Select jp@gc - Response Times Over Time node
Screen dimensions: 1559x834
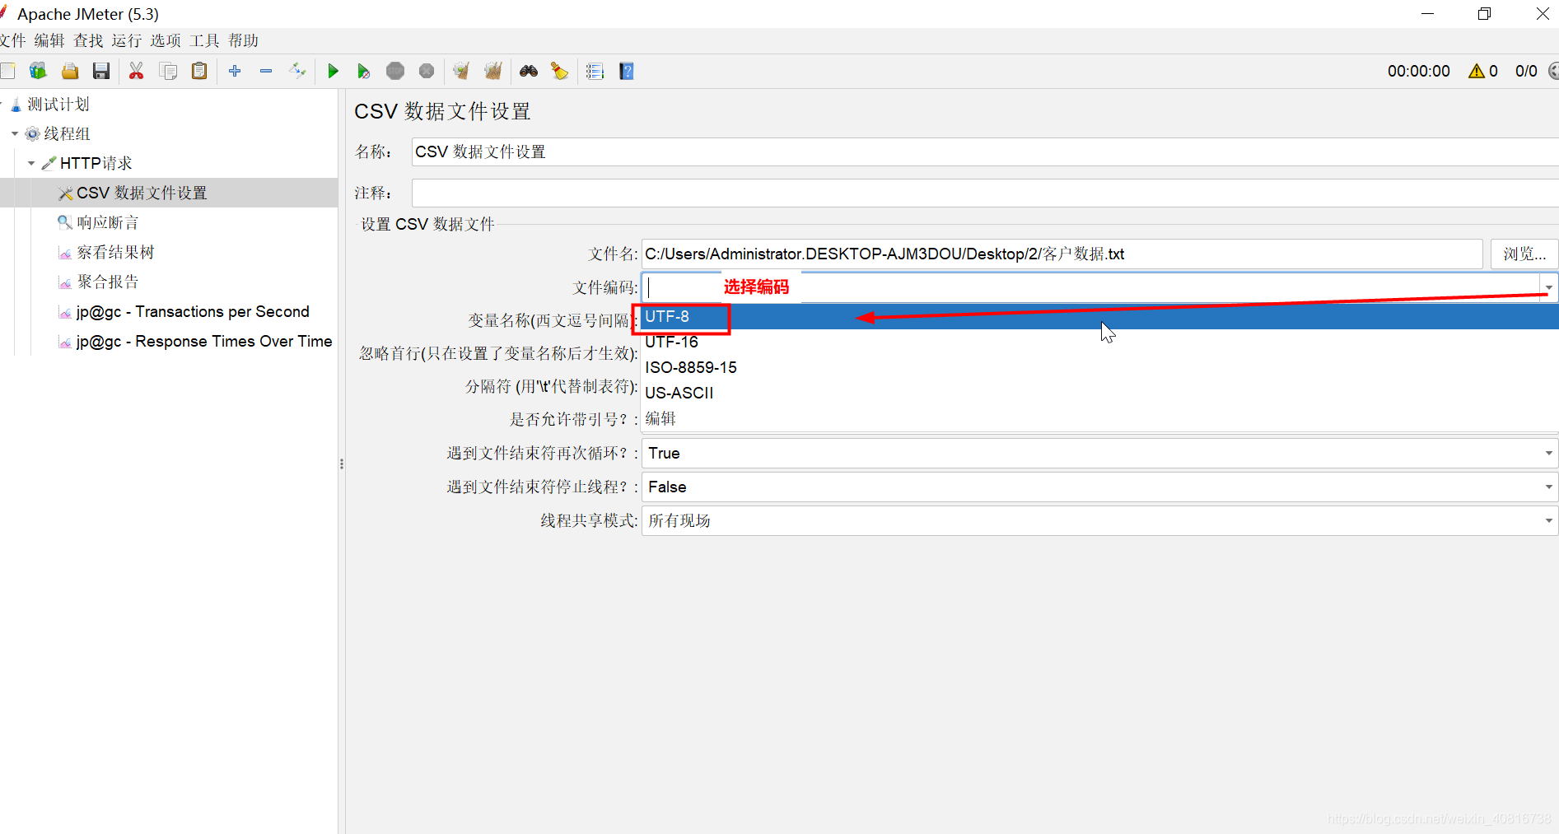click(204, 342)
